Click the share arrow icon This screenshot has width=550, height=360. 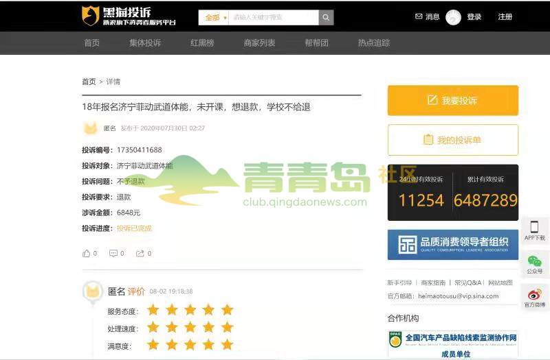pos(140,253)
